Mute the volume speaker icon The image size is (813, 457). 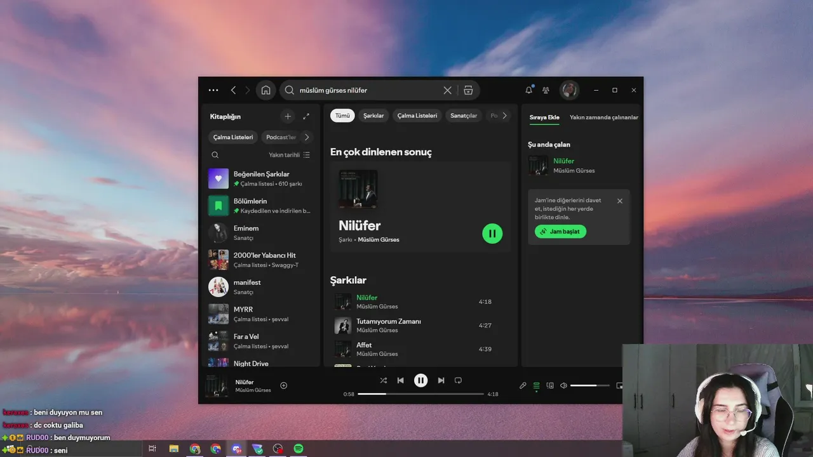tap(563, 385)
